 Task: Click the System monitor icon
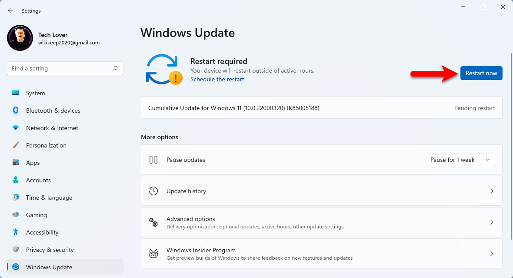[16, 93]
